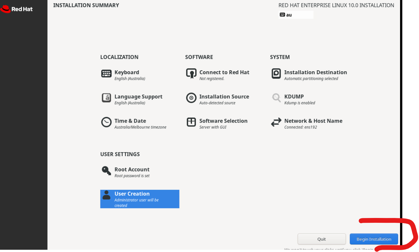Image resolution: width=419 pixels, height=252 pixels.
Task: Click the Root Account key icon
Action: [106, 170]
